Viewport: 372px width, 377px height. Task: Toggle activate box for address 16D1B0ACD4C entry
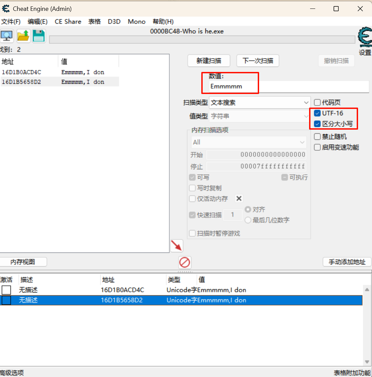click(x=6, y=290)
